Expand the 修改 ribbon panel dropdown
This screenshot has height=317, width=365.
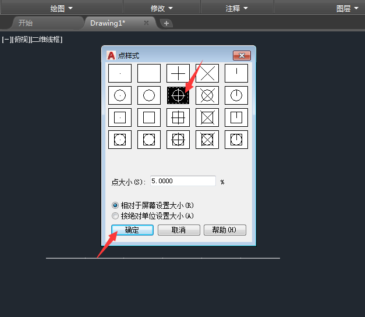tap(162, 8)
